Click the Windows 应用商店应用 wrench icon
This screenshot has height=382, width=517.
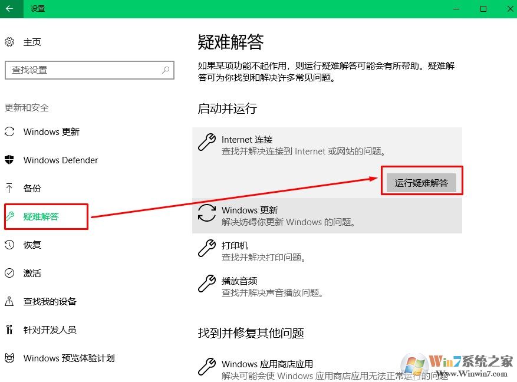pos(207,367)
